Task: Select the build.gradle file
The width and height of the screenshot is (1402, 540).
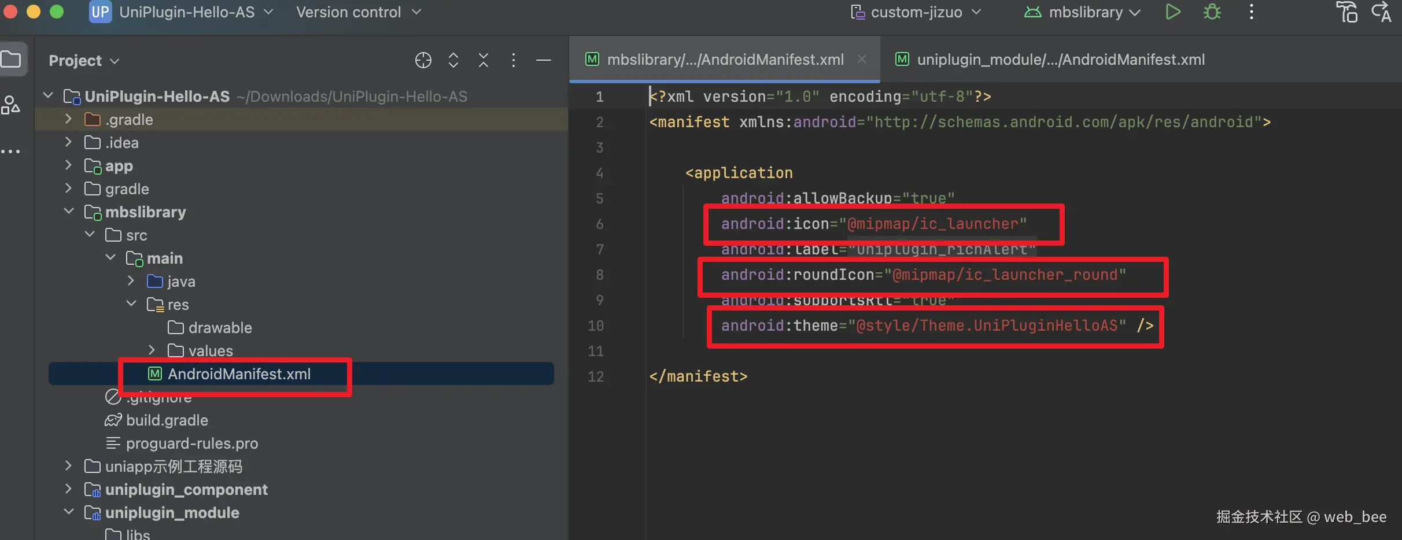Action: tap(157, 420)
